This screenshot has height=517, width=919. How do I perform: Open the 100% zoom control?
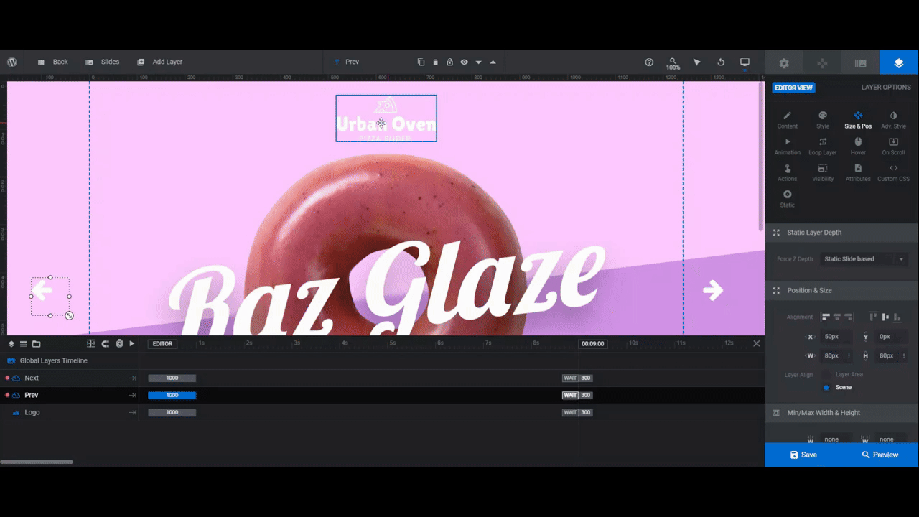coord(673,63)
